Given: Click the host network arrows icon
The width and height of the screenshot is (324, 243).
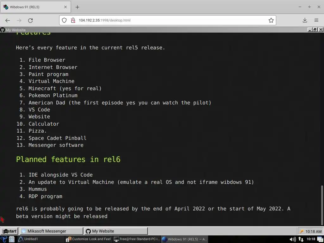Looking at the screenshot, I should click(x=301, y=239).
